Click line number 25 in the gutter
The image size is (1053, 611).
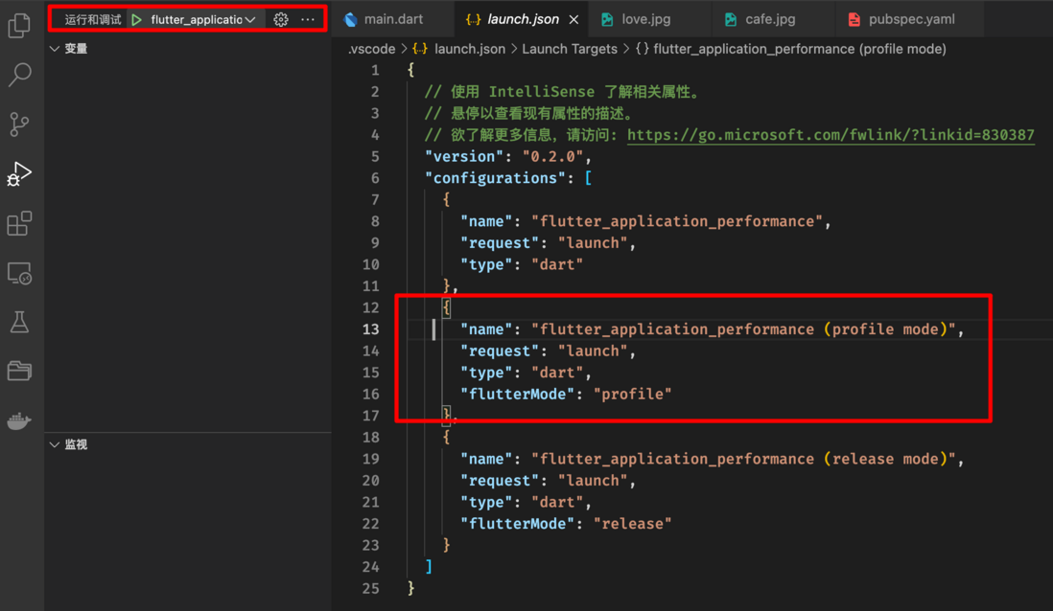371,588
